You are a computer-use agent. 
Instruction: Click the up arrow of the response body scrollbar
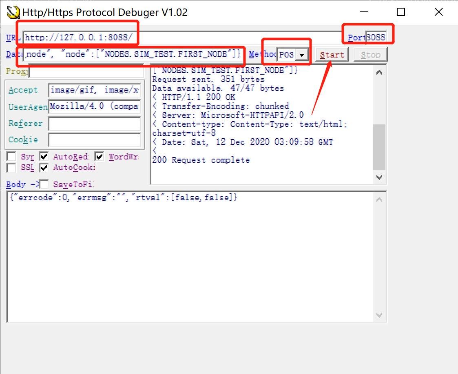379,199
